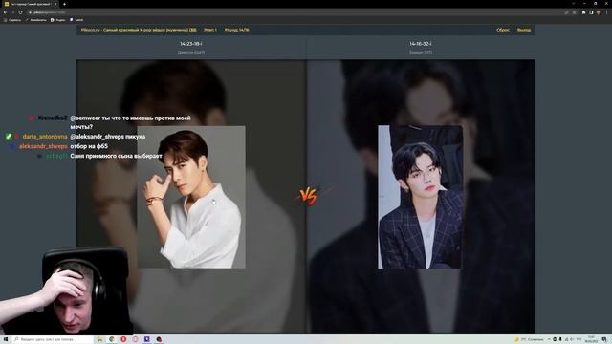Open the Яндекс bookmark
The image size is (612, 344).
57,20
